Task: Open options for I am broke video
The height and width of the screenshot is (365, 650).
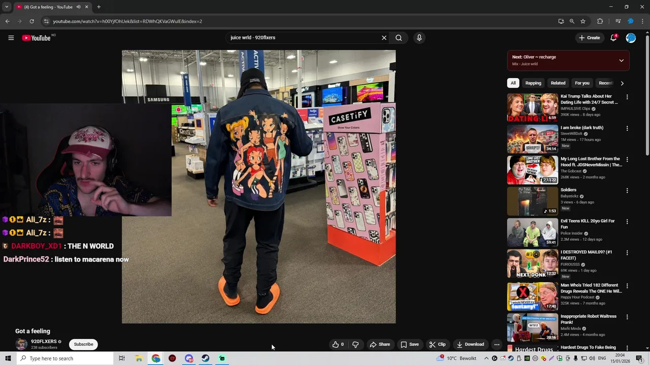Action: pos(627,128)
